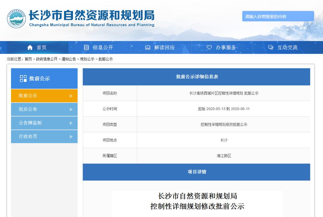This screenshot has height=217, width=323.
Task: Open the 信息公开 navigation menu
Action: coord(103,48)
